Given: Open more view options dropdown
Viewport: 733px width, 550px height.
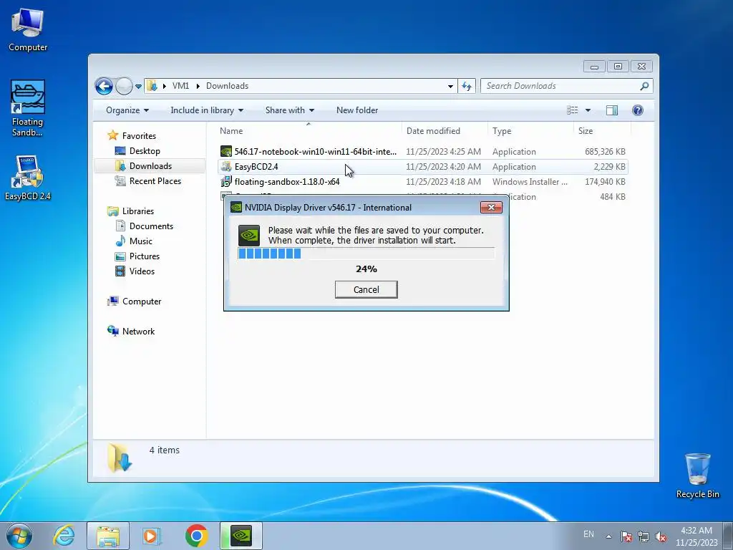Looking at the screenshot, I should (x=588, y=110).
